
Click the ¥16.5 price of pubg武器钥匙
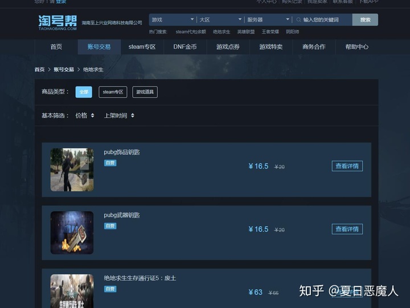[x=259, y=229]
